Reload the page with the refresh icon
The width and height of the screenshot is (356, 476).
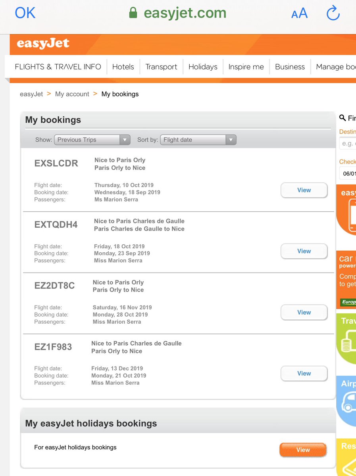coord(333,13)
